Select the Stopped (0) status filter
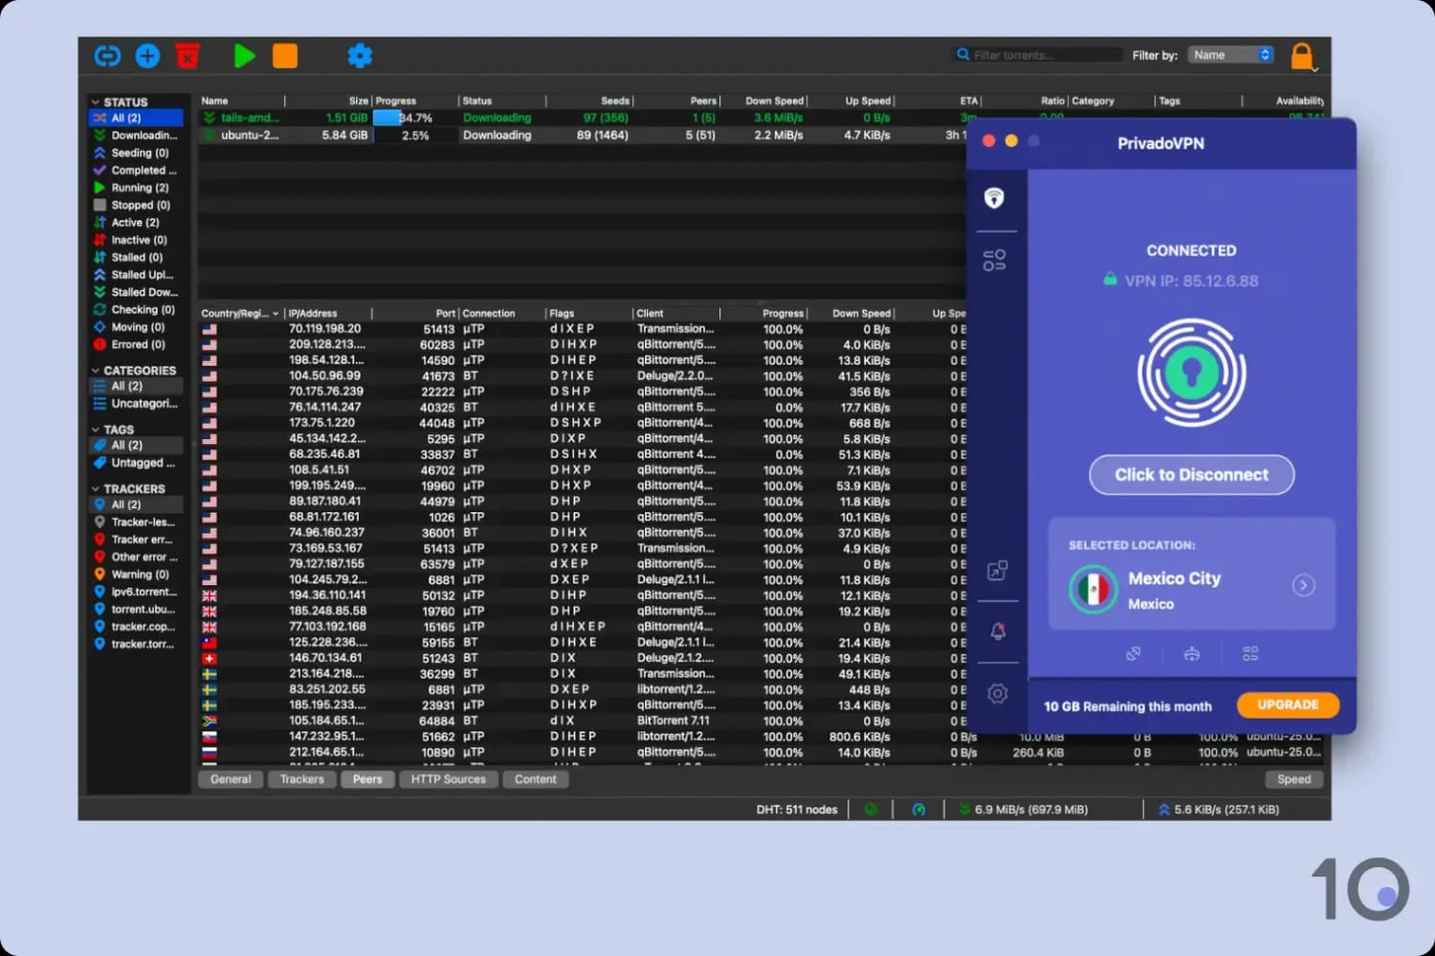 point(136,205)
